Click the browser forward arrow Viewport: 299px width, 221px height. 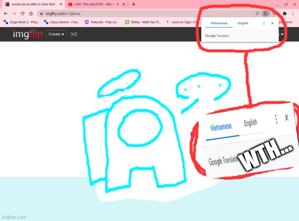point(14,14)
